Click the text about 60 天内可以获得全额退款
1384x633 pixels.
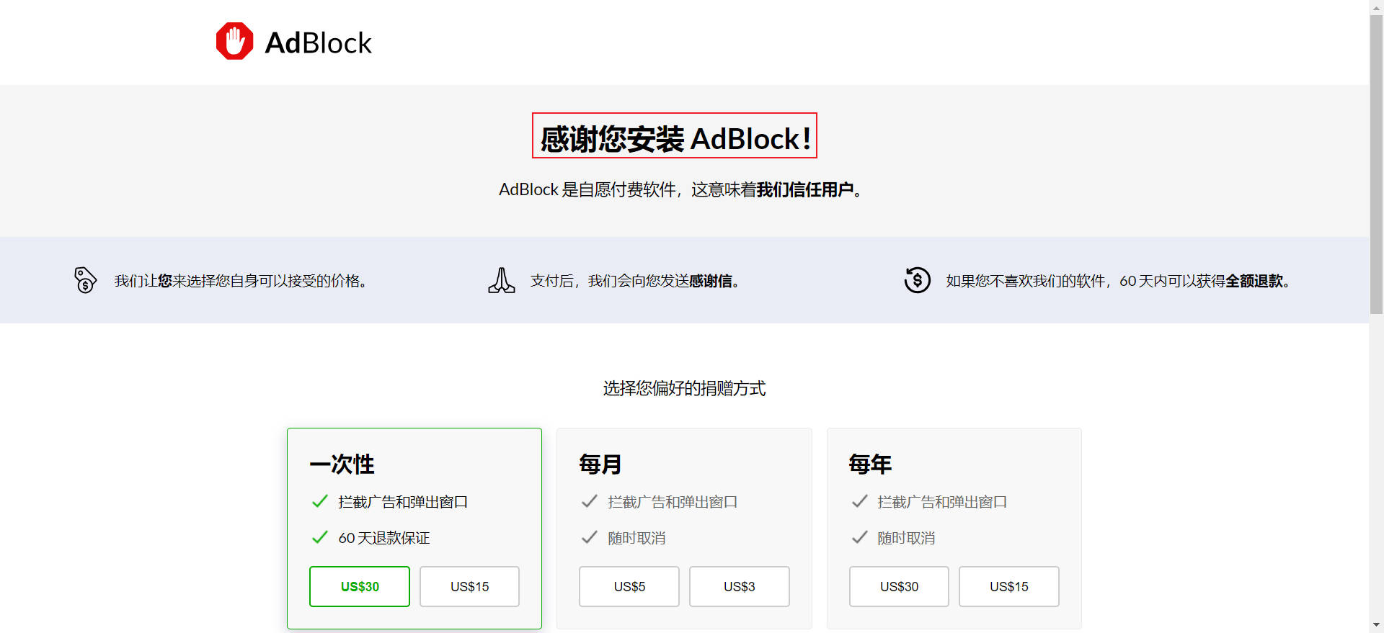1118,281
